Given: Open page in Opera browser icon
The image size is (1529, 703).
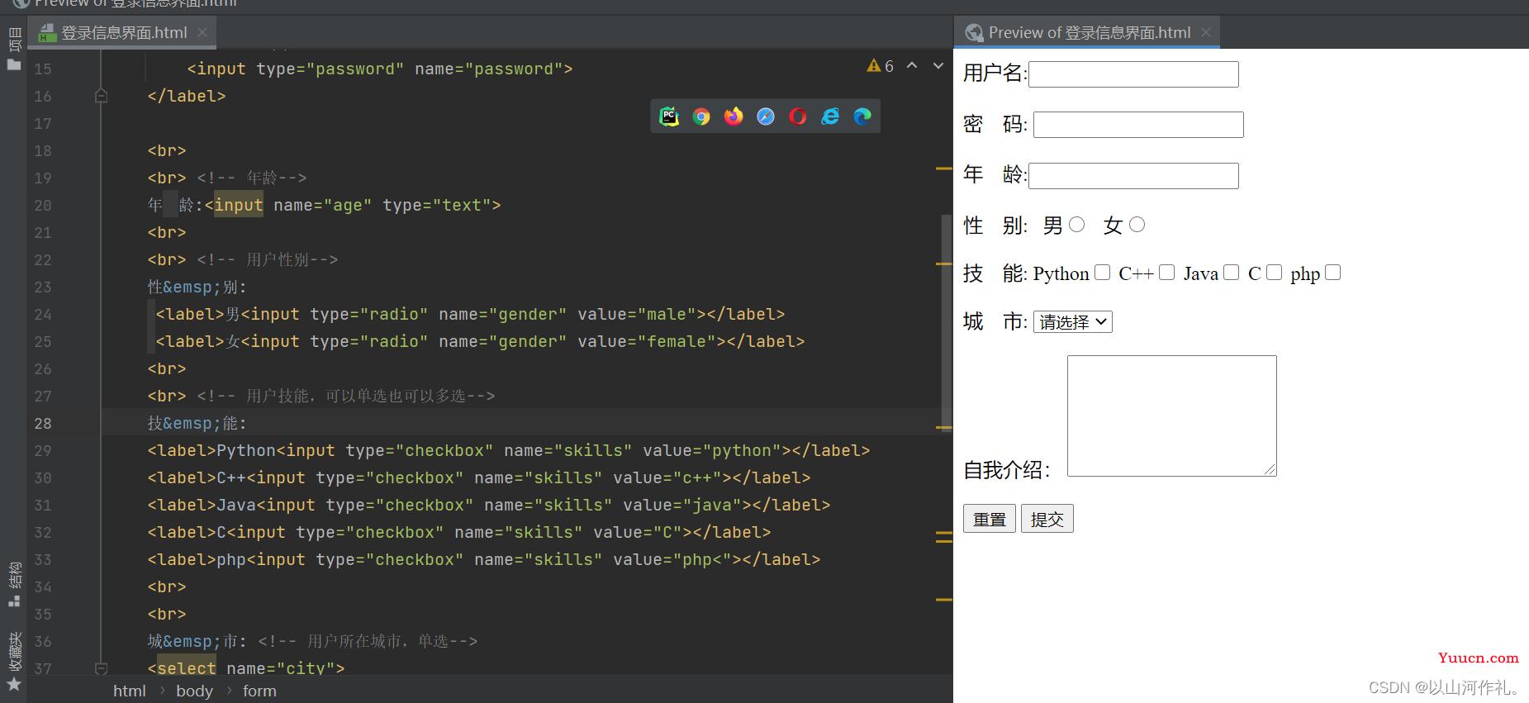Looking at the screenshot, I should pos(798,116).
